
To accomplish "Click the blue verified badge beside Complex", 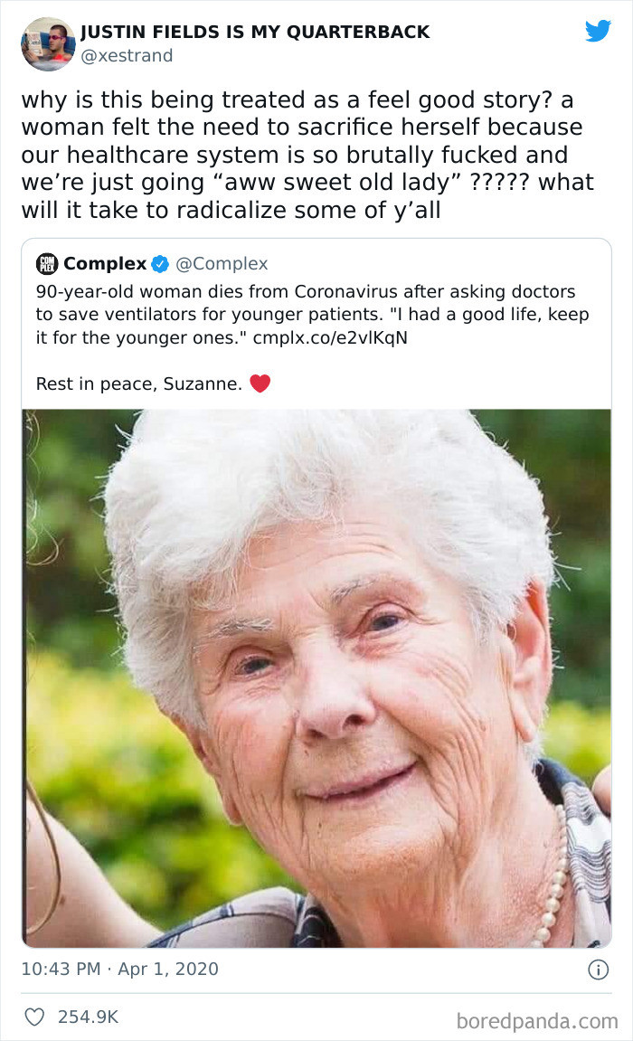I will (160, 264).
